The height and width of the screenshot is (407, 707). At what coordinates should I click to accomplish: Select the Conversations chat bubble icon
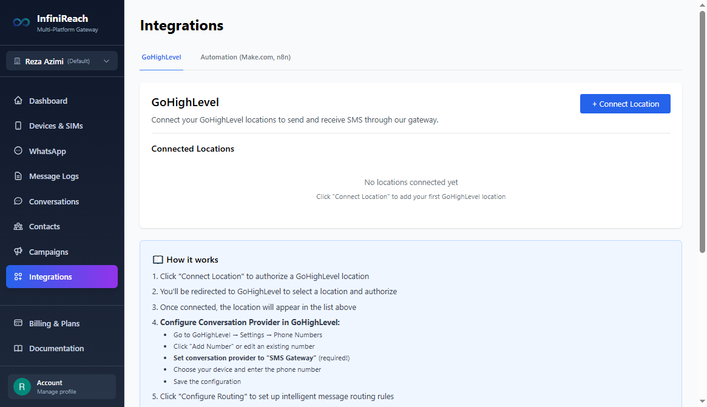pyautogui.click(x=19, y=201)
